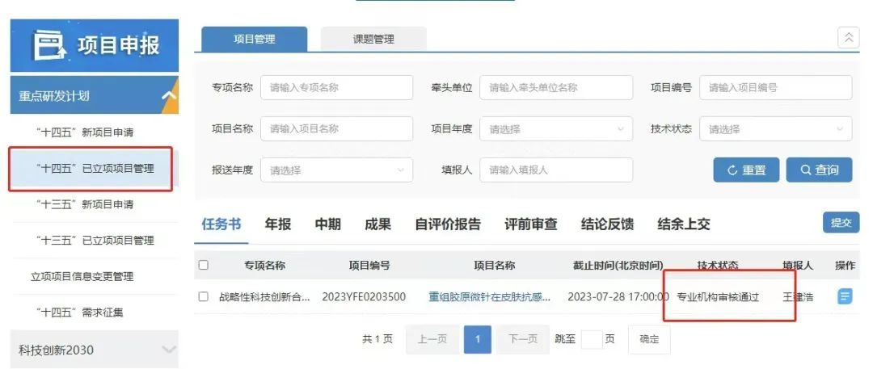
Task: Click the 查询 search button
Action: point(819,170)
